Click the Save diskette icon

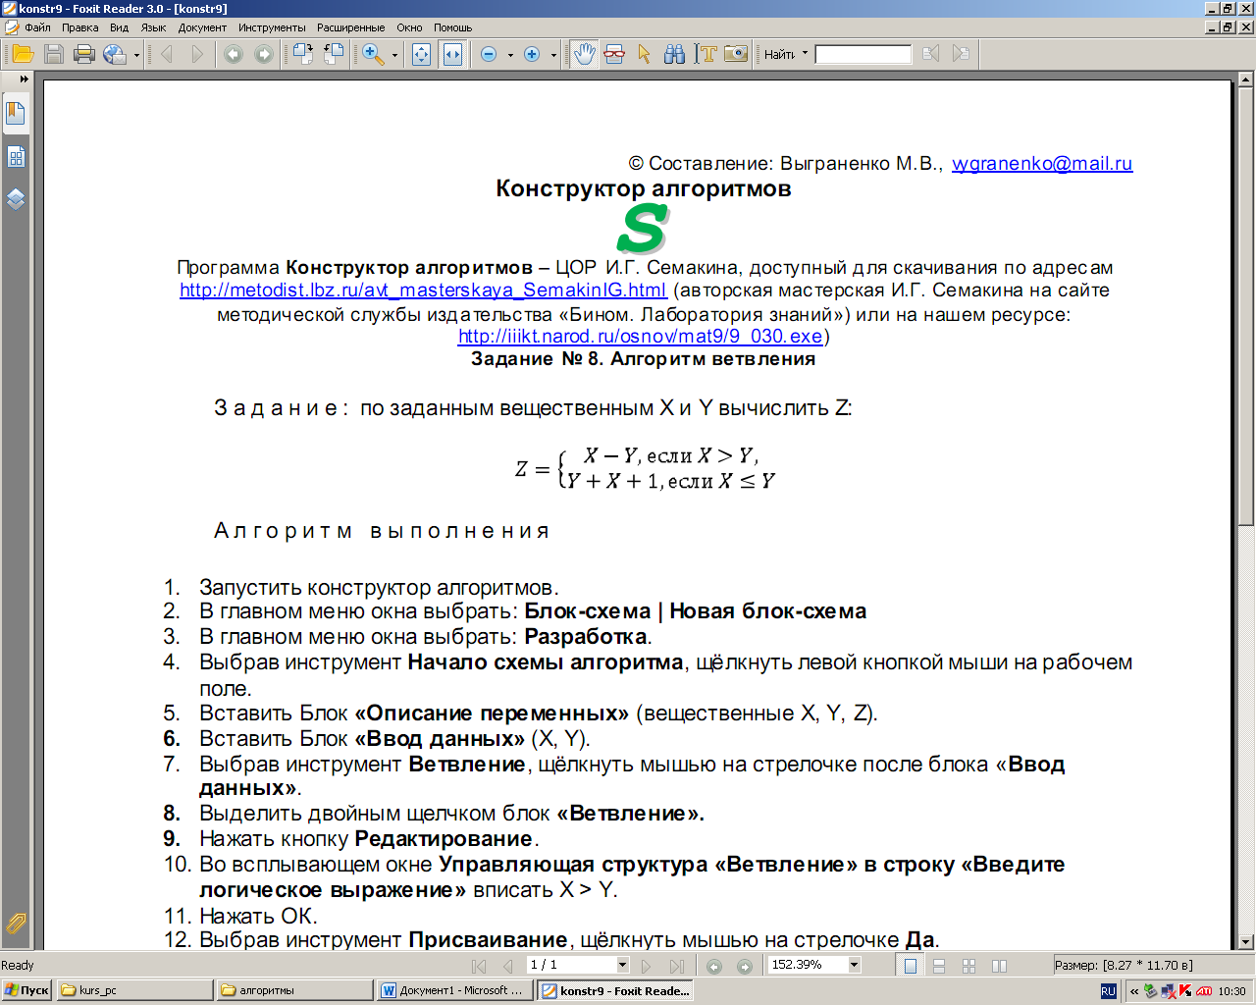click(54, 54)
